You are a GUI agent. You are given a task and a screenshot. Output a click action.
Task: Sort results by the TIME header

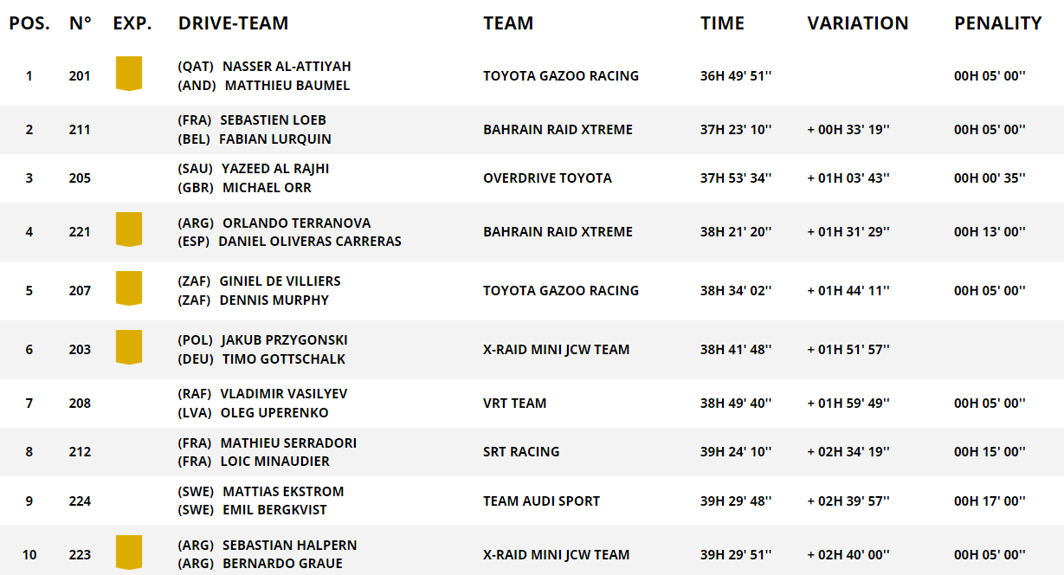tap(722, 23)
